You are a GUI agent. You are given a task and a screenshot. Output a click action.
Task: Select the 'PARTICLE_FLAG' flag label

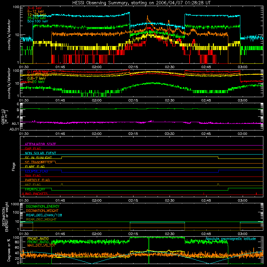pos(37,180)
